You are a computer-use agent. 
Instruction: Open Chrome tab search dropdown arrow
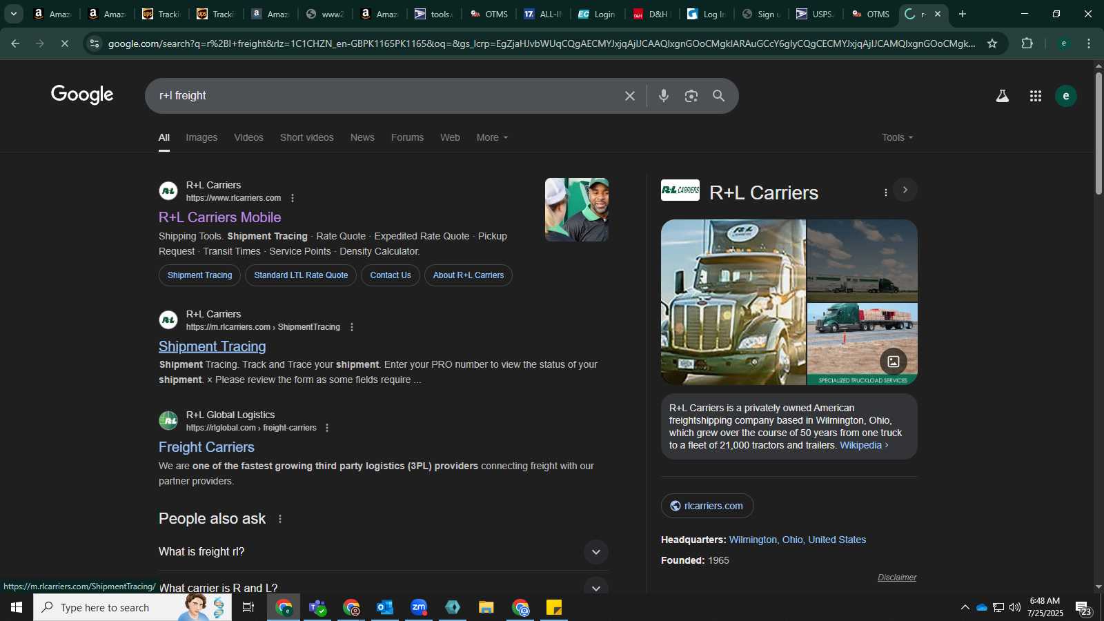[x=13, y=14]
